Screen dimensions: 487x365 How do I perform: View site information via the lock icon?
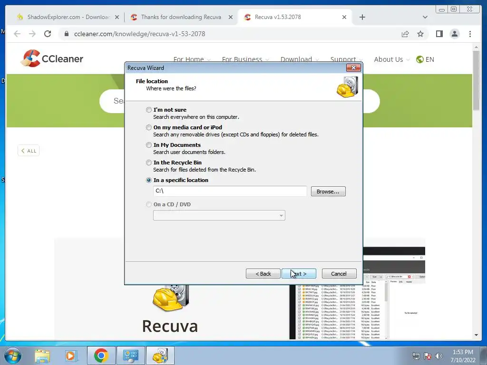(x=67, y=34)
